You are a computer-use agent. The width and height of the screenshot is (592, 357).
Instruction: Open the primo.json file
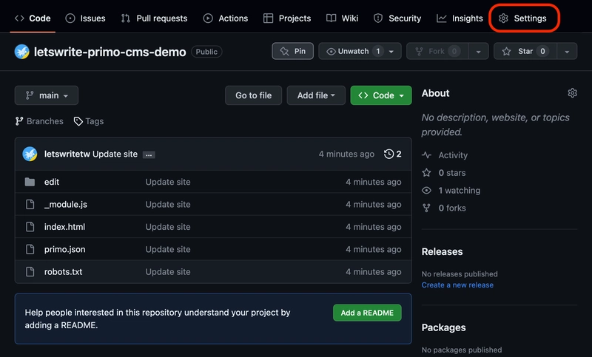coord(64,249)
